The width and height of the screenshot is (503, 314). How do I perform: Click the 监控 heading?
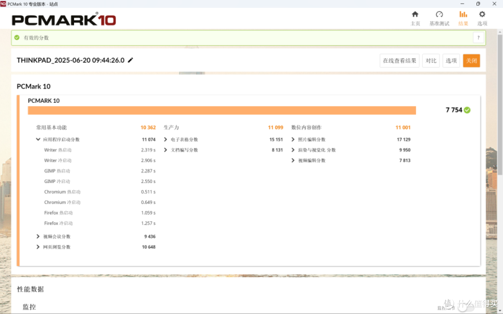tap(29, 307)
